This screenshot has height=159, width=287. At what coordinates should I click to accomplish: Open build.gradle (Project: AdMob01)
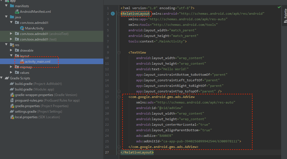coord(38,84)
